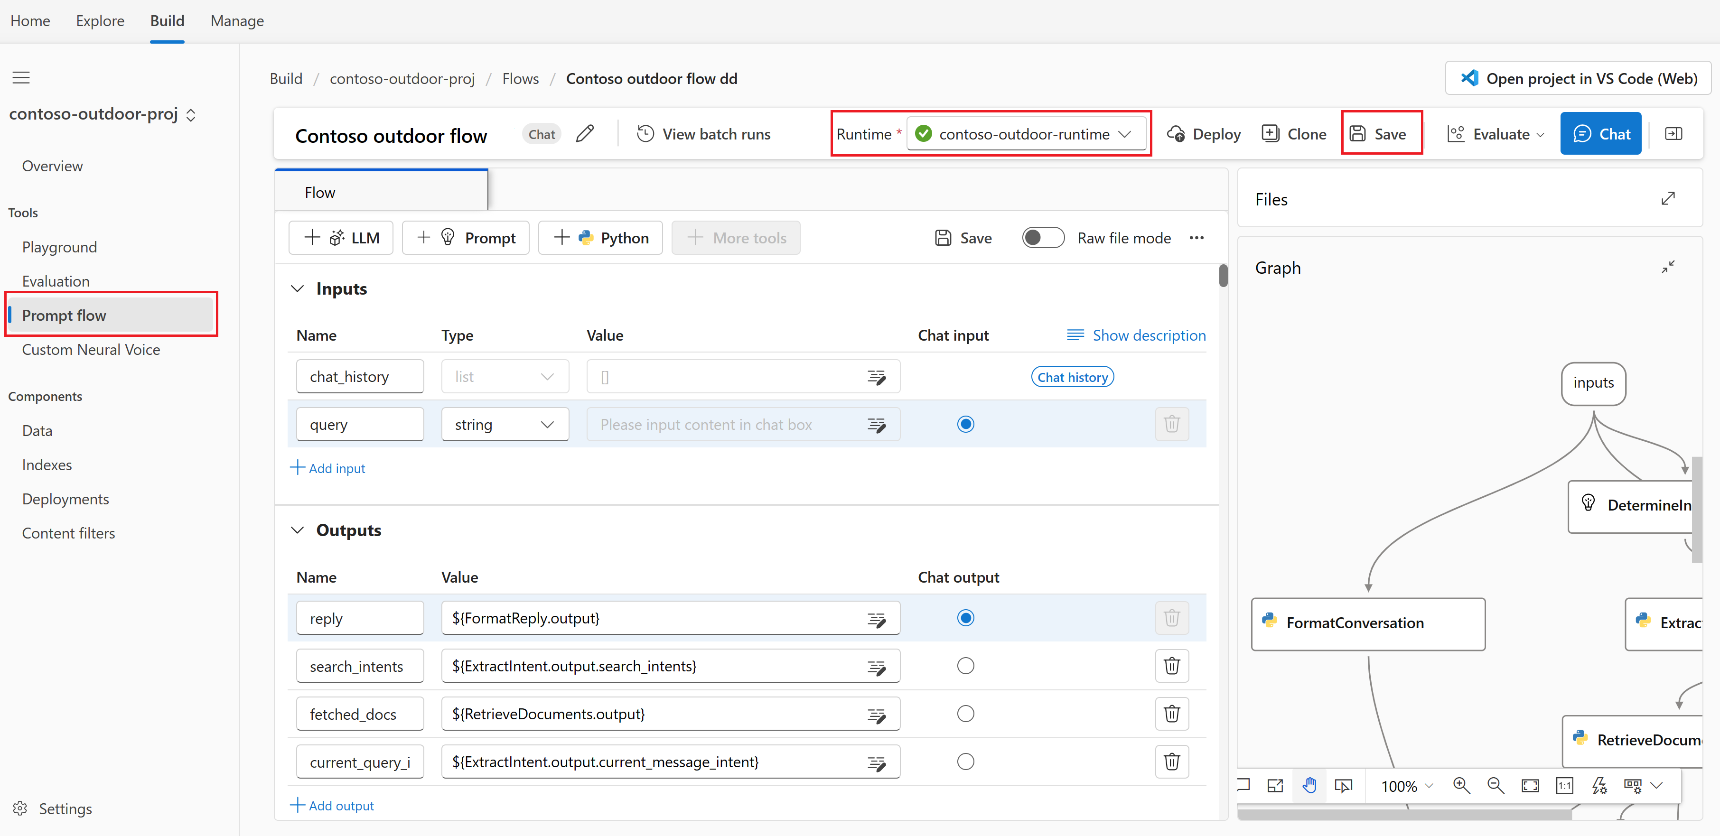
Task: Click the Settings gear in sidebar
Action: pos(20,808)
